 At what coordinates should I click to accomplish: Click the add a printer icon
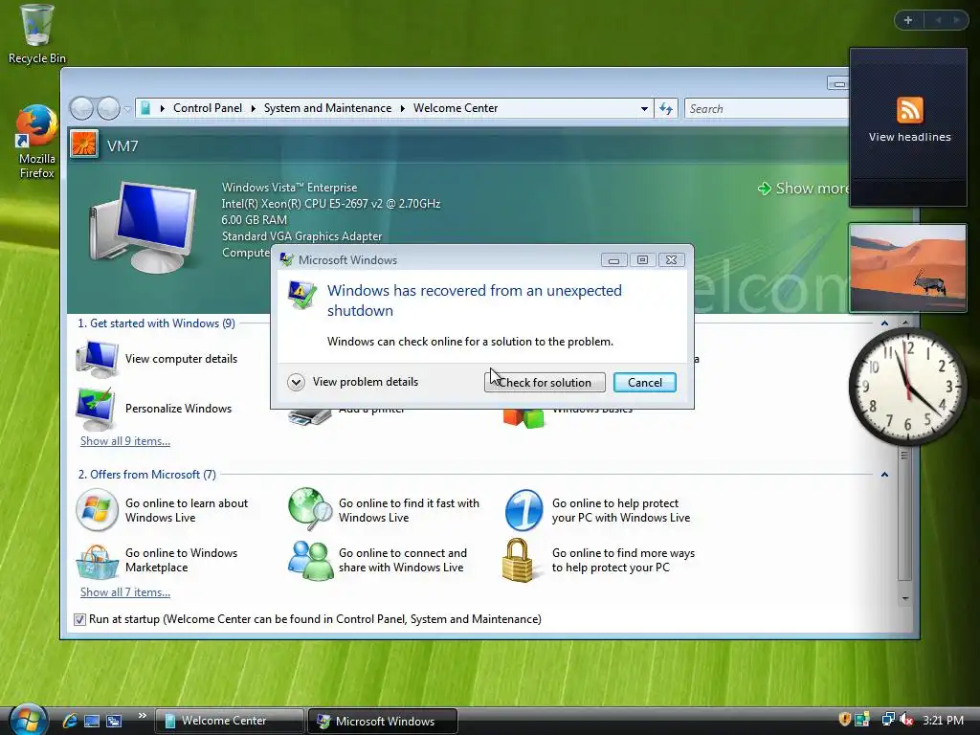(310, 415)
